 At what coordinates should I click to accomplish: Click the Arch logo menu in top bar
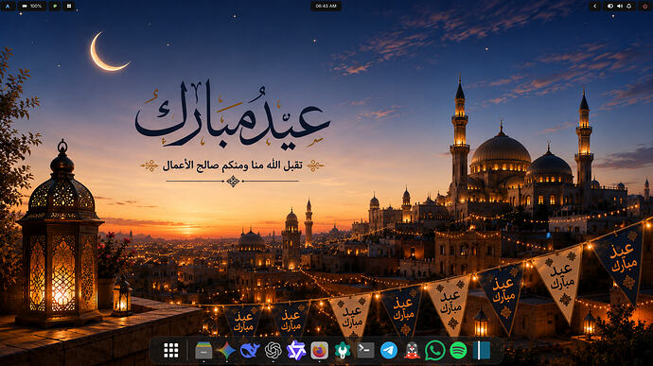[x=8, y=7]
